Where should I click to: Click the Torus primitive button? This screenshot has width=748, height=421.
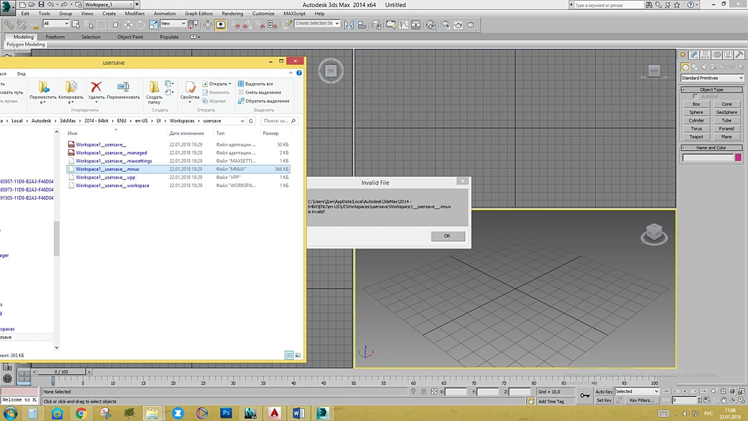click(x=696, y=129)
